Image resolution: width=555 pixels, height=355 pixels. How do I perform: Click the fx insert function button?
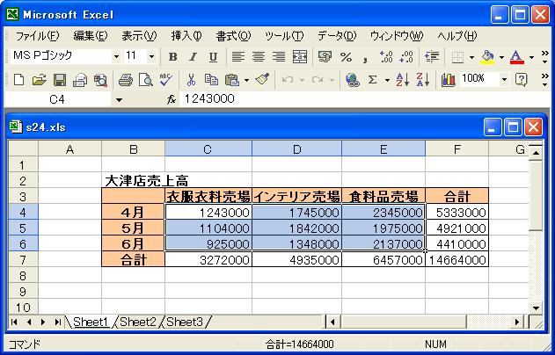point(172,99)
